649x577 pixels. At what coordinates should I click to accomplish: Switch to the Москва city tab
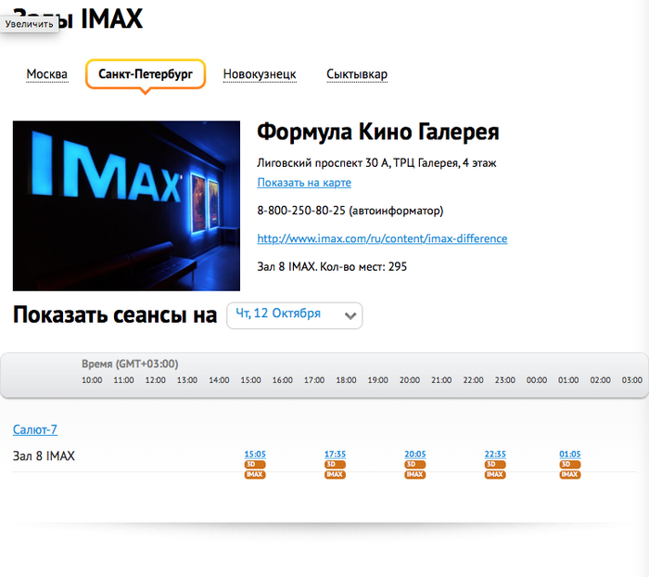click(47, 74)
